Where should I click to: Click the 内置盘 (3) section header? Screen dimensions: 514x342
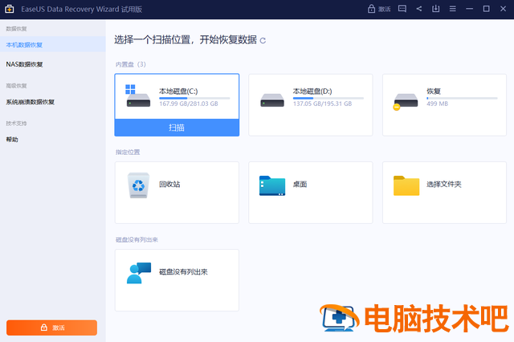point(130,64)
